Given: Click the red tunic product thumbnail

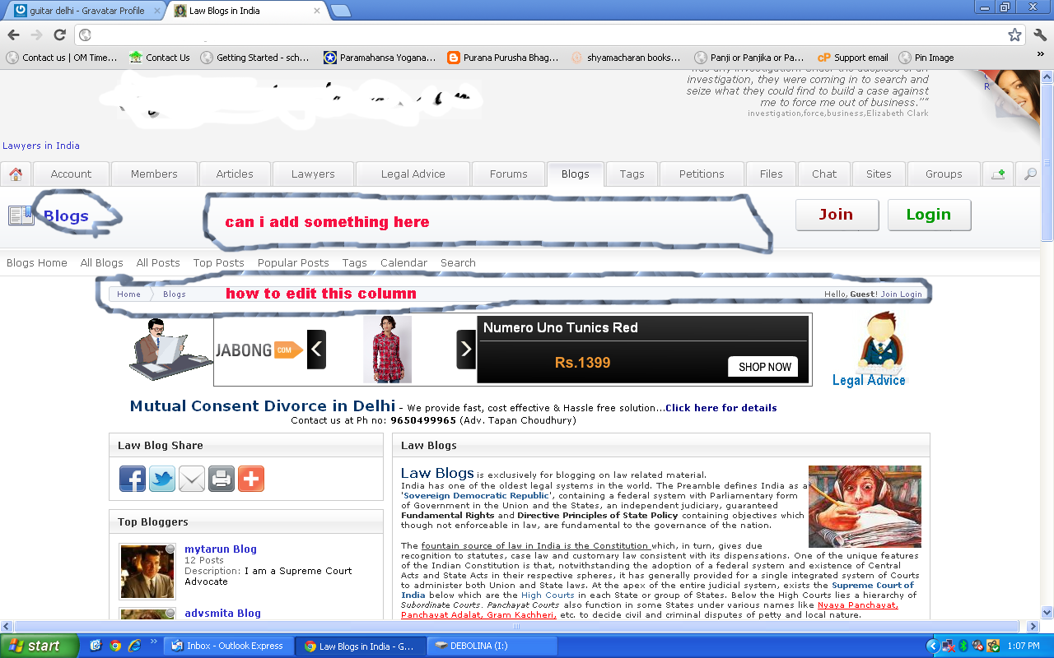Looking at the screenshot, I should [x=387, y=350].
